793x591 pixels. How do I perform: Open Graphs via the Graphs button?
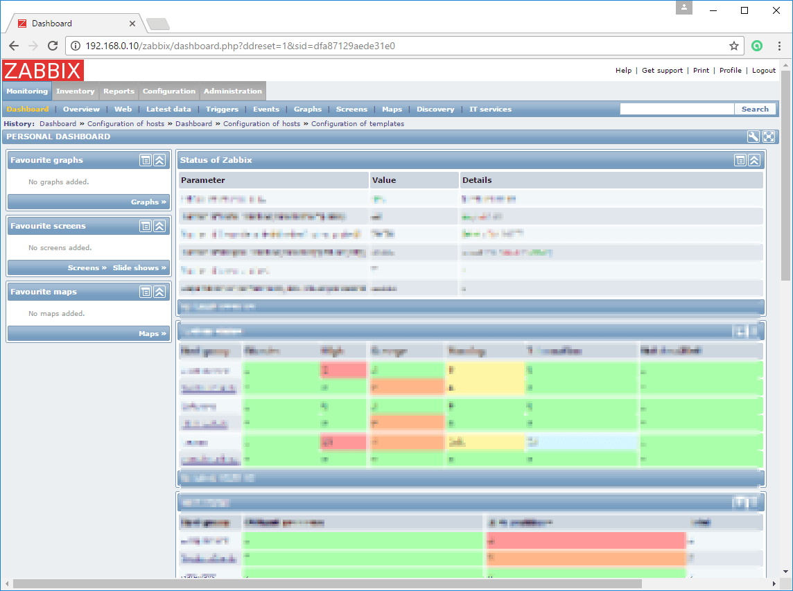click(x=149, y=202)
